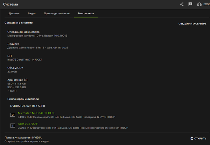Click the SSD - 931.5 GB entry

point(16,87)
